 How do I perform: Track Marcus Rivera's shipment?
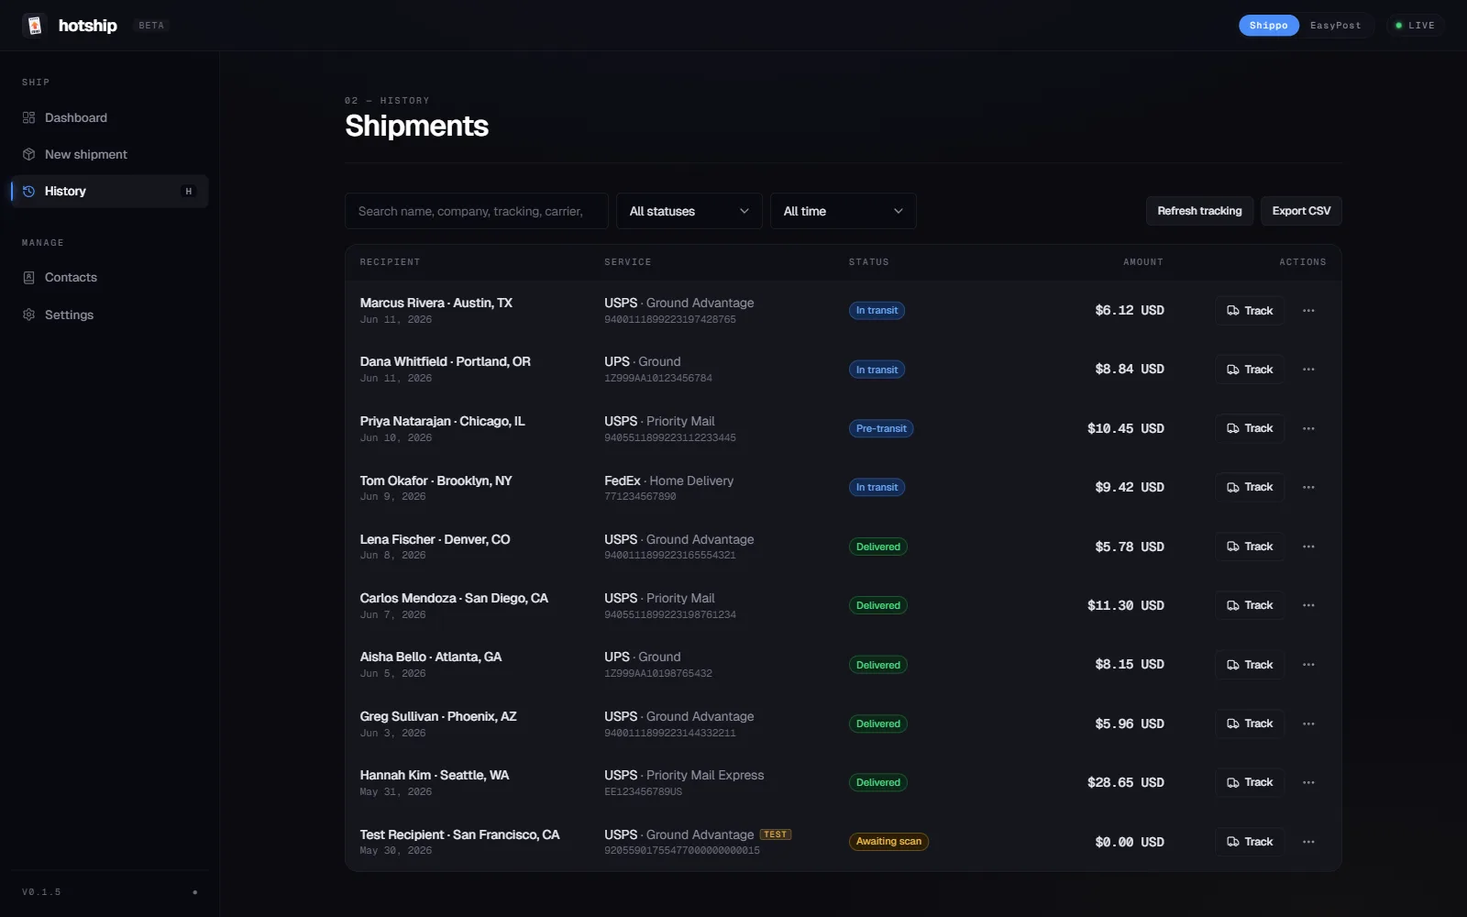1250,311
